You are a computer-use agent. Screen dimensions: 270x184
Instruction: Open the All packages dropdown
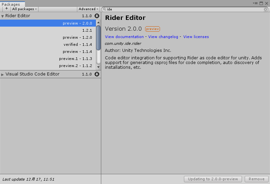pos(24,9)
